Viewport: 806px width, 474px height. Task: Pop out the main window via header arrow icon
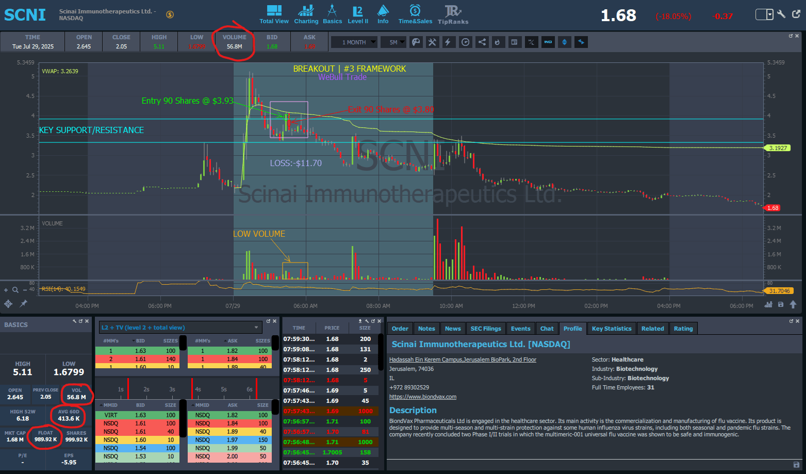[x=796, y=14]
